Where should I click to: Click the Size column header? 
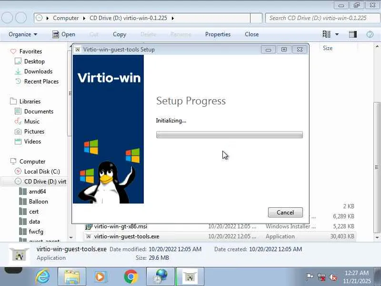coord(328,48)
